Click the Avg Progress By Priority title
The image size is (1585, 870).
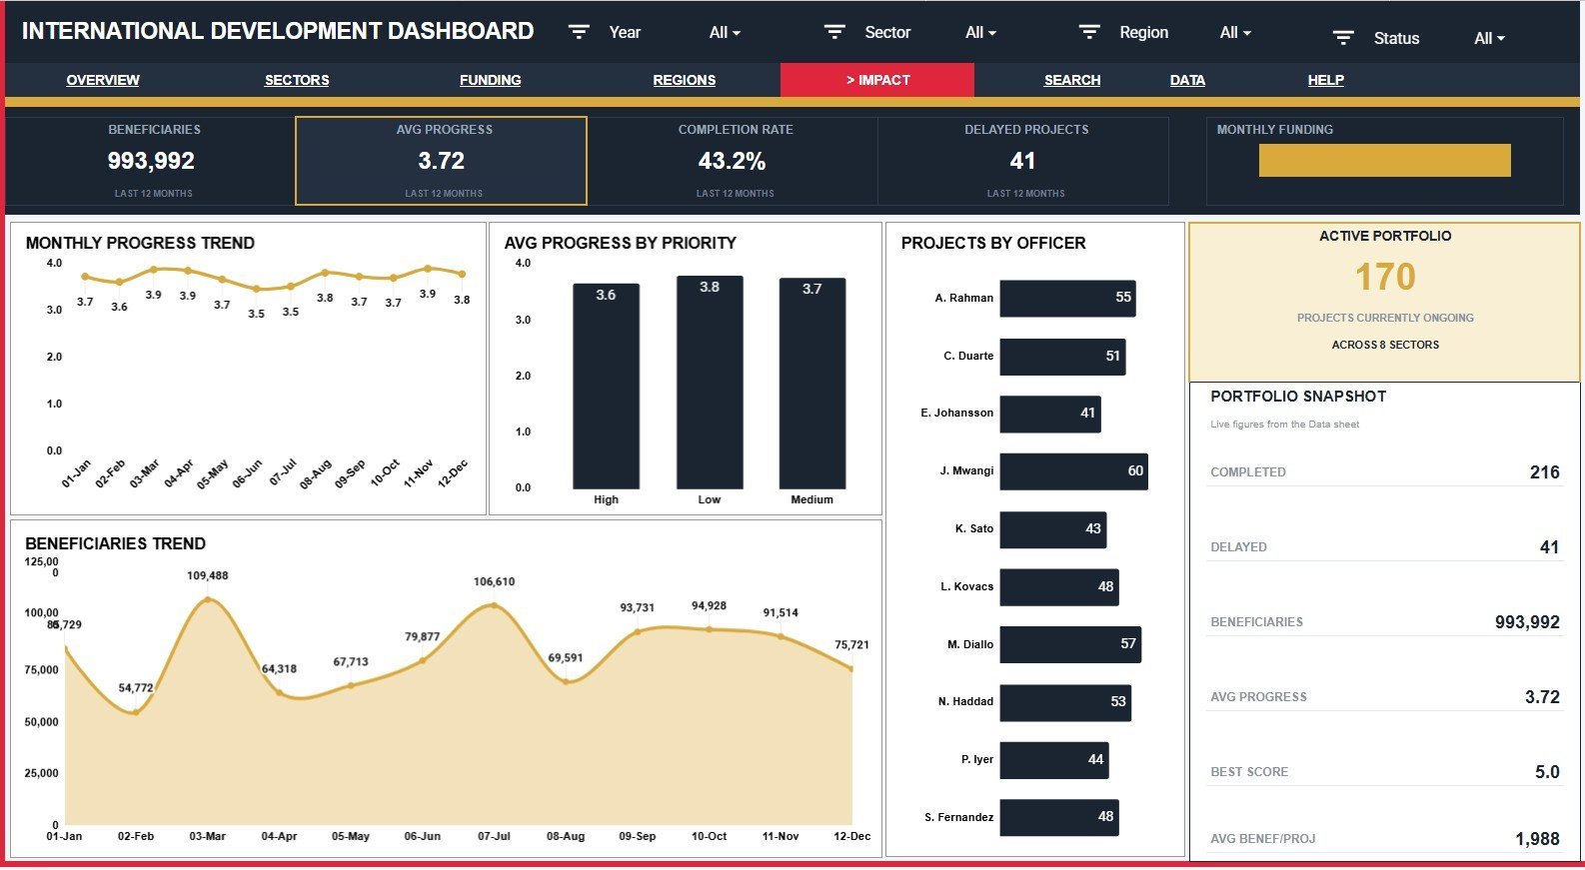pyautogui.click(x=620, y=243)
